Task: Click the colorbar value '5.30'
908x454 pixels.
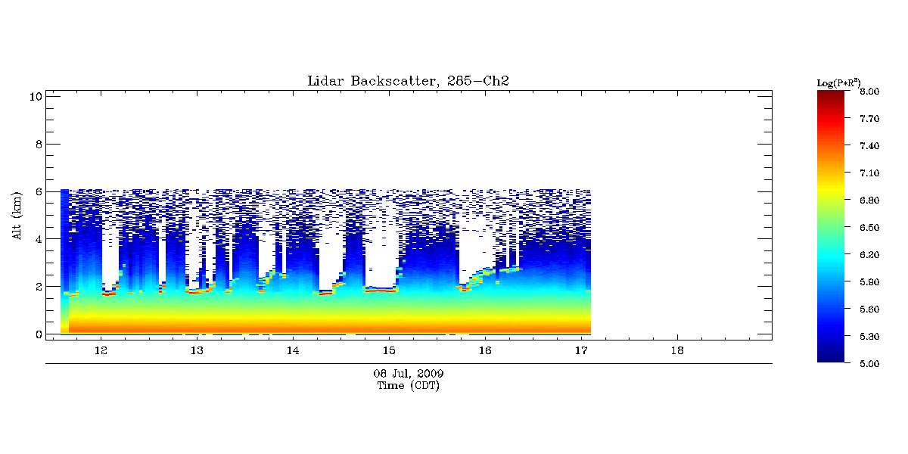Action: tap(870, 337)
